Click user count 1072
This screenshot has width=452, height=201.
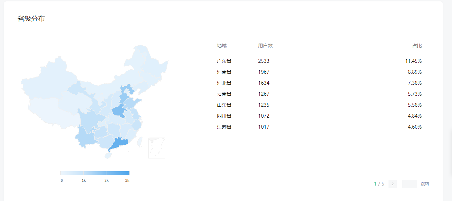click(264, 116)
